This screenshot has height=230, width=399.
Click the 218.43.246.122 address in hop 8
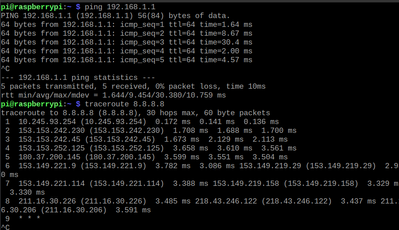(x=226, y=201)
